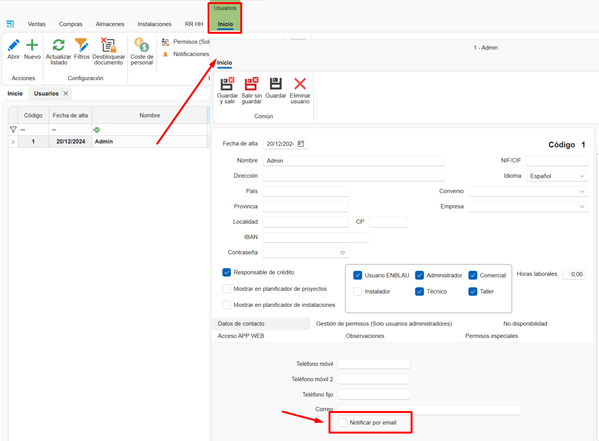Open the Observaciones tab
This screenshot has width=599, height=441.
coord(365,336)
